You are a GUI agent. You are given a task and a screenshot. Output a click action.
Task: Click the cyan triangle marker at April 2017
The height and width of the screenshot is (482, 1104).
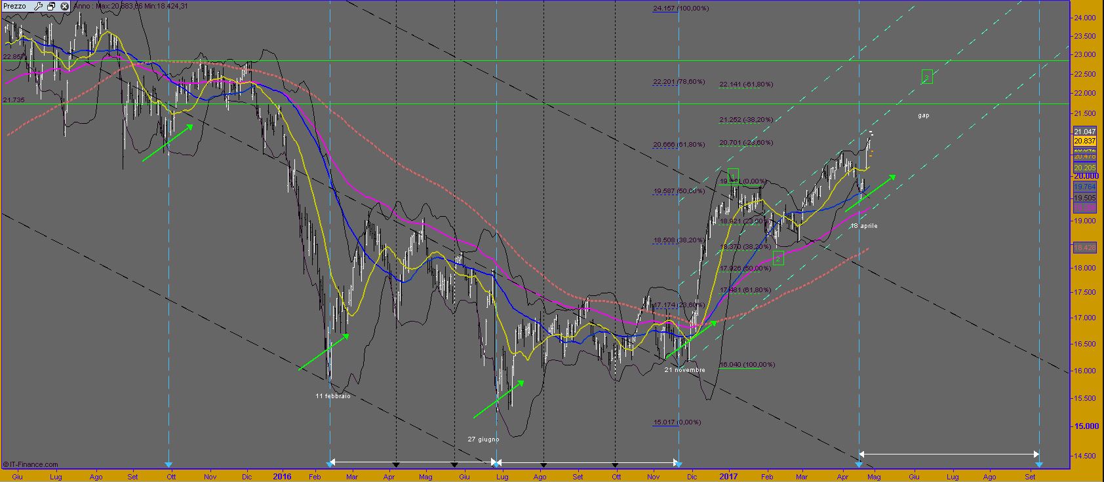(859, 464)
